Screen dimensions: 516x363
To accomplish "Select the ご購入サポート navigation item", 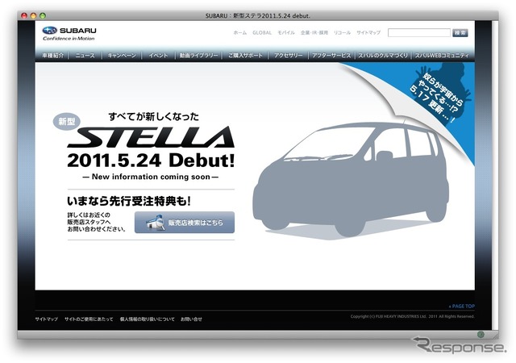I will tap(245, 56).
